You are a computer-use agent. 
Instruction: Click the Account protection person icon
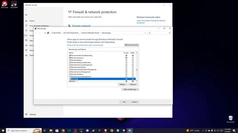26,31
